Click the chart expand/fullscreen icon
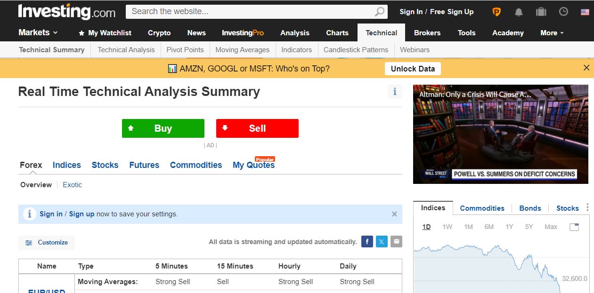Image resolution: width=594 pixels, height=293 pixels. point(574,227)
